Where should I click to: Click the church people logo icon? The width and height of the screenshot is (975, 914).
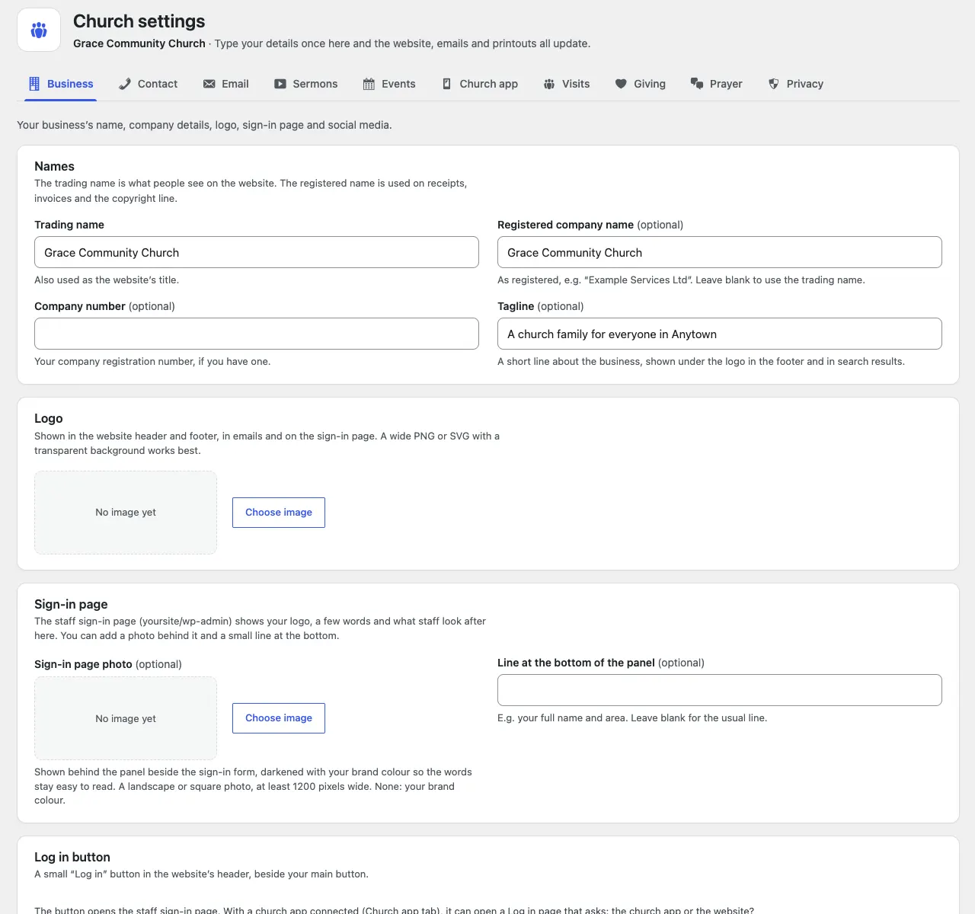point(39,30)
